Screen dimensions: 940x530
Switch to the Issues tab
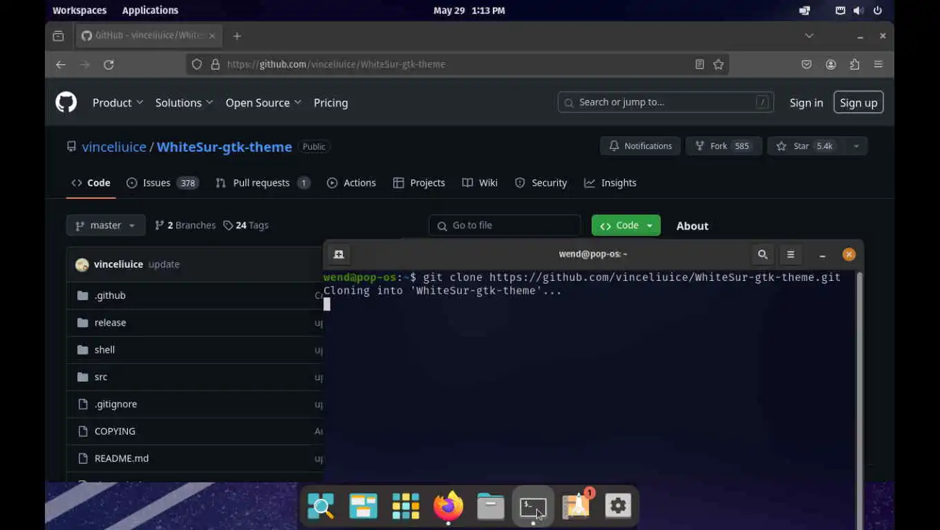coord(163,183)
